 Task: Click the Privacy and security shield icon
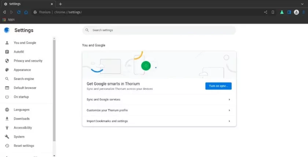pyautogui.click(x=7, y=61)
